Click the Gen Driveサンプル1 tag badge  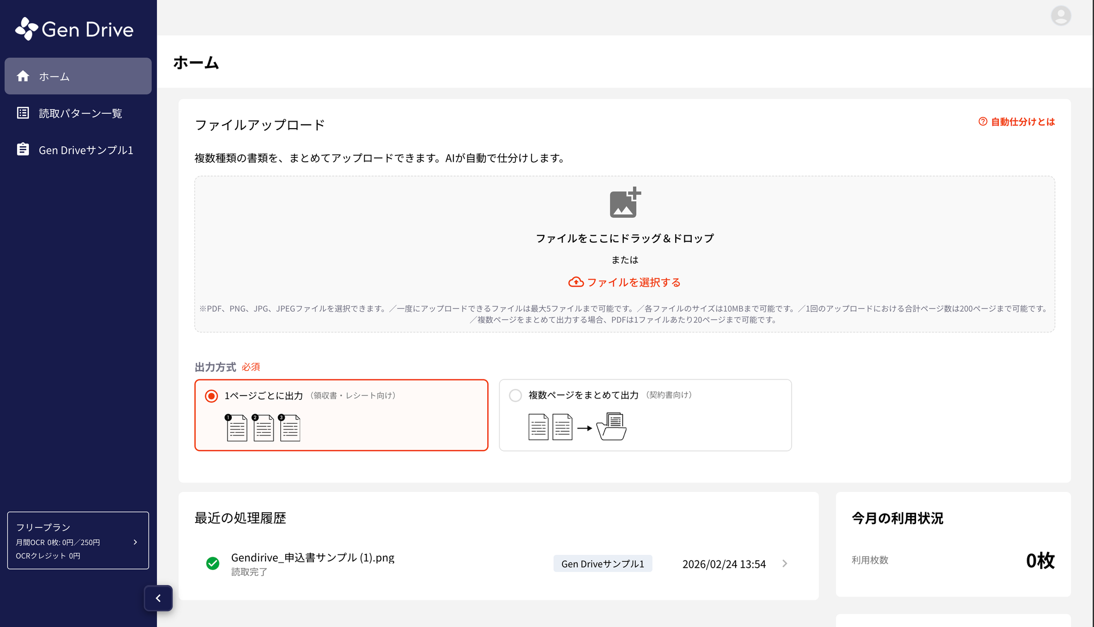[603, 564]
